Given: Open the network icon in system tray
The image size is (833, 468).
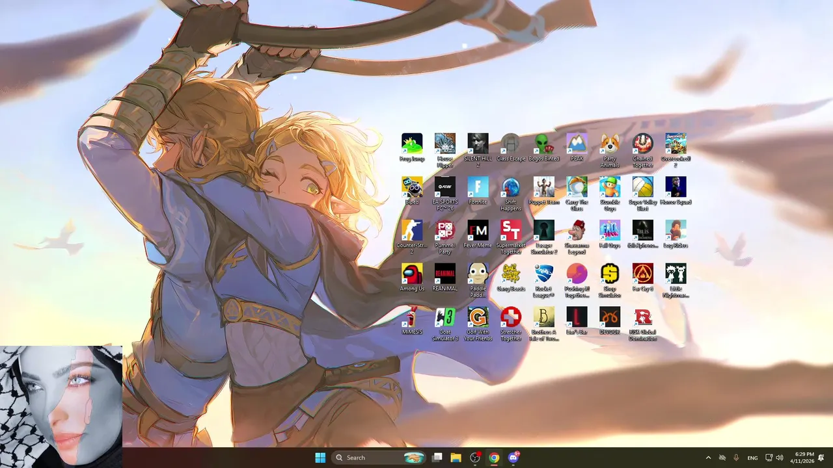Looking at the screenshot, I should 769,458.
